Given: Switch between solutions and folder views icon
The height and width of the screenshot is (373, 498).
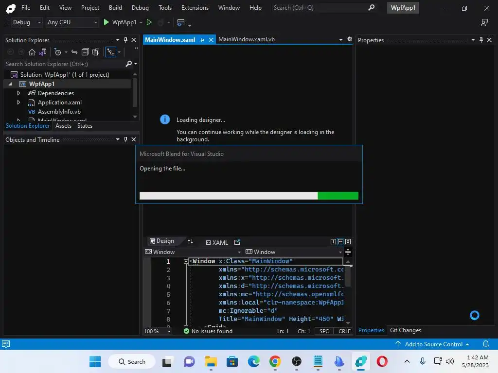Looking at the screenshot, I should click(x=43, y=52).
